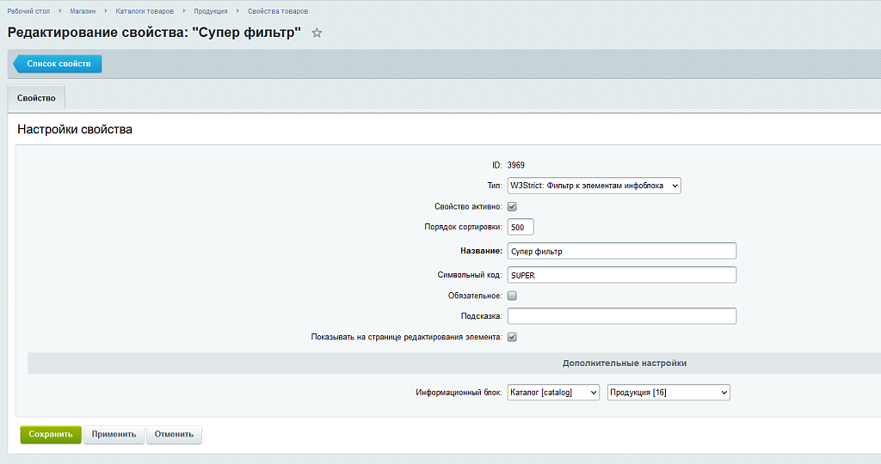Click the empty 'Подсказка' field

(x=621, y=316)
